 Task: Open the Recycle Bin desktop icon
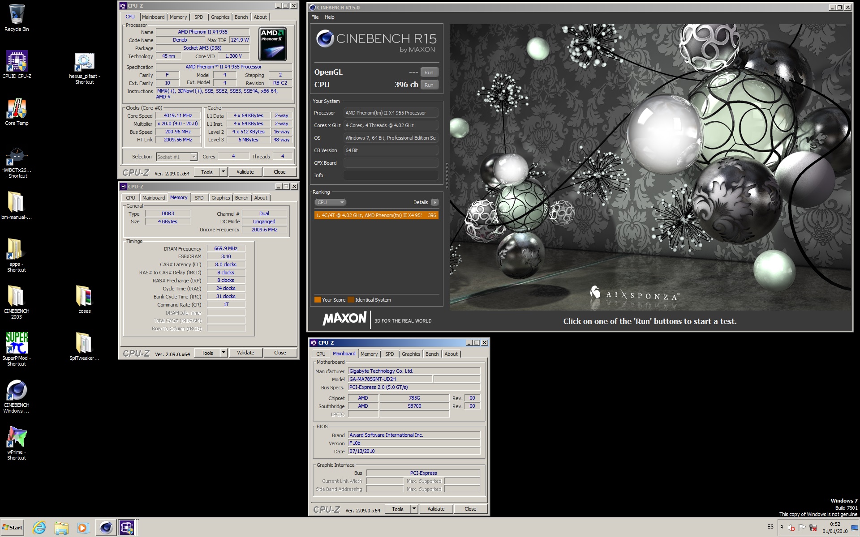pyautogui.click(x=17, y=18)
